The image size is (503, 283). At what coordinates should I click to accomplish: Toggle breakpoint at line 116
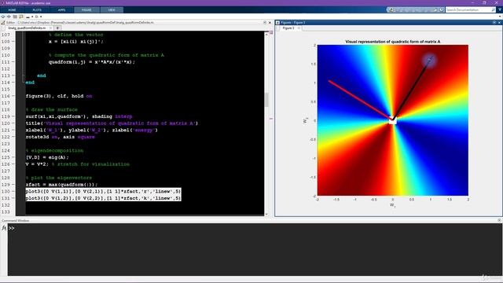13,96
